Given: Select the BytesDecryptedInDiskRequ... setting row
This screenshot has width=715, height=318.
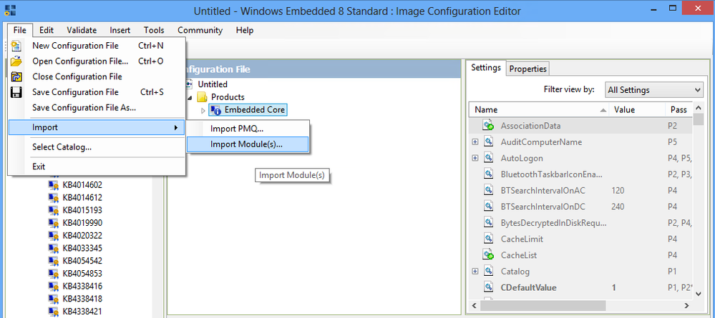Looking at the screenshot, I should 580,223.
